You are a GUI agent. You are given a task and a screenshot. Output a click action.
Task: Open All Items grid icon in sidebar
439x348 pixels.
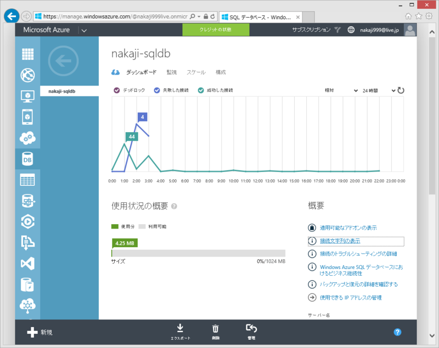28,54
